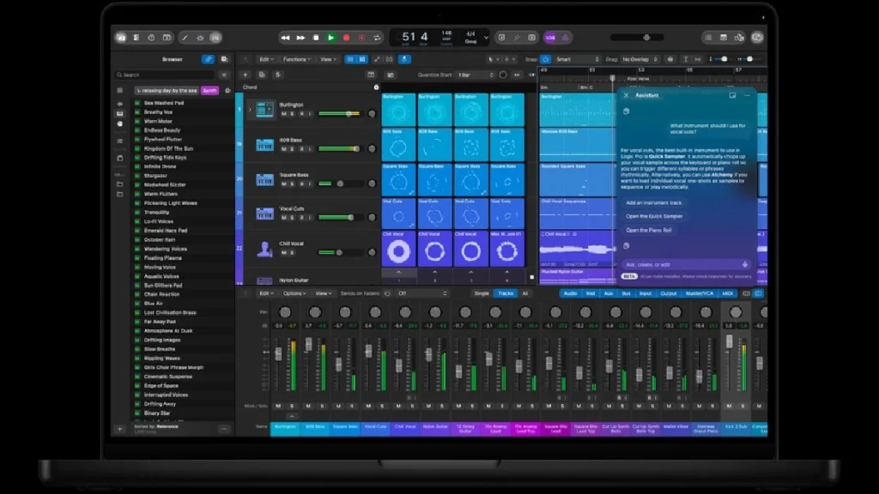Screen dimensions: 879x494
Task: Open the Library button in control bar
Action: [x=121, y=38]
